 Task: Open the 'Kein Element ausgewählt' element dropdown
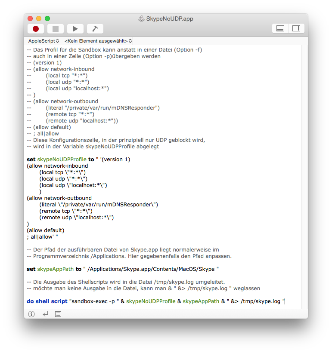[98, 41]
